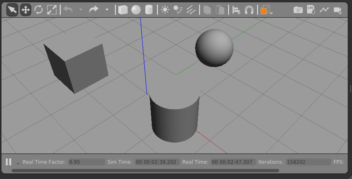The image size is (352, 179).
Task: Click the Real Time Factor field
Action: [87, 162]
